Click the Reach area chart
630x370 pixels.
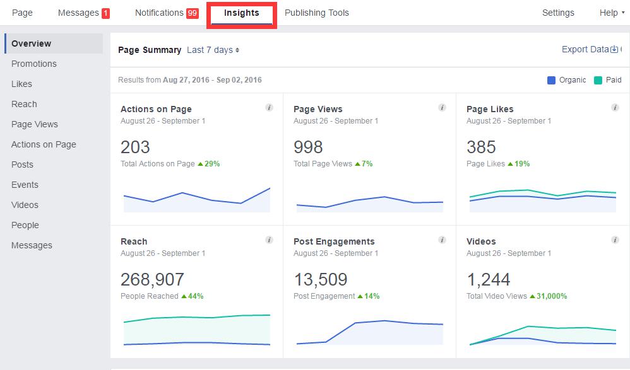(x=197, y=330)
